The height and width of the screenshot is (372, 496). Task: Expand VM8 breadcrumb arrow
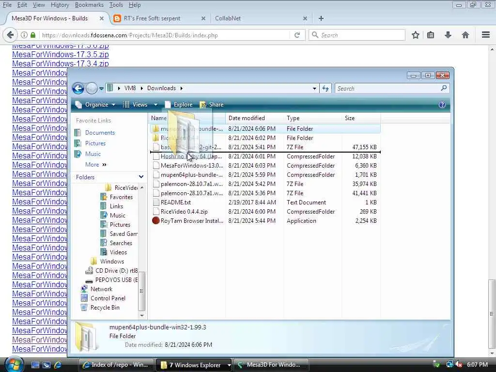coord(141,88)
